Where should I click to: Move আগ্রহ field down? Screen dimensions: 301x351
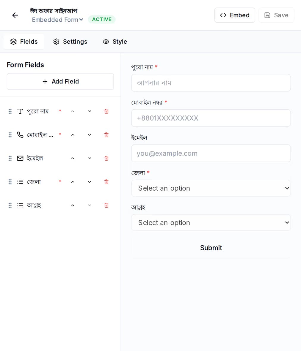click(x=90, y=205)
